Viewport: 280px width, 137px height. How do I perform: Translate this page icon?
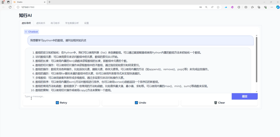click(x=200, y=7)
